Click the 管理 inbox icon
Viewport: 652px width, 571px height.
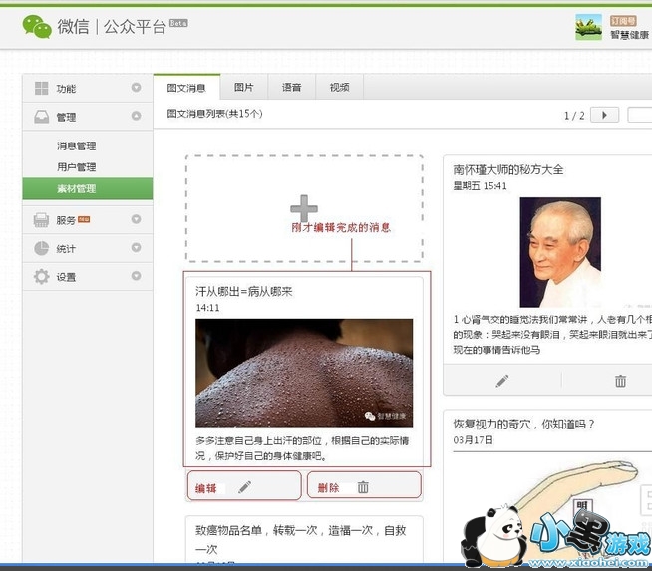[x=41, y=117]
